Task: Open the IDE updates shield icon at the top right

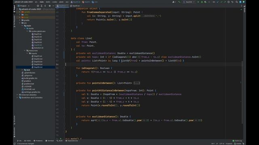Action: tap(244, 2)
